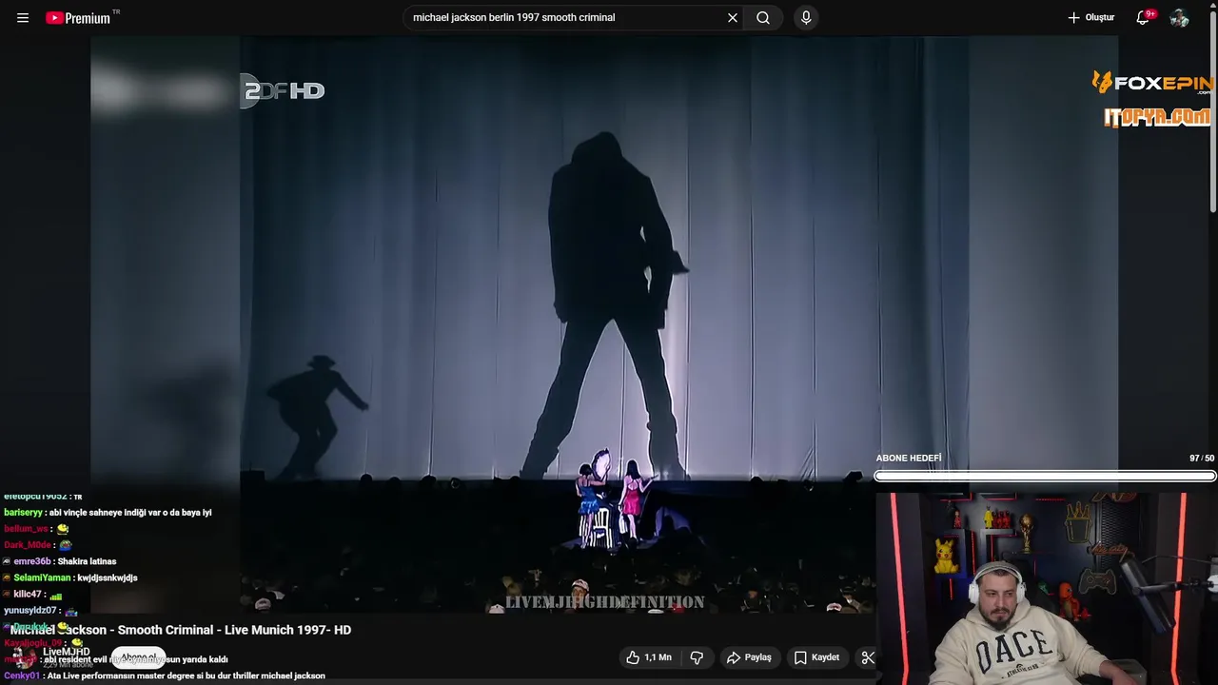Open the YouTube guide hamburger menu
The image size is (1218, 685).
pyautogui.click(x=23, y=18)
